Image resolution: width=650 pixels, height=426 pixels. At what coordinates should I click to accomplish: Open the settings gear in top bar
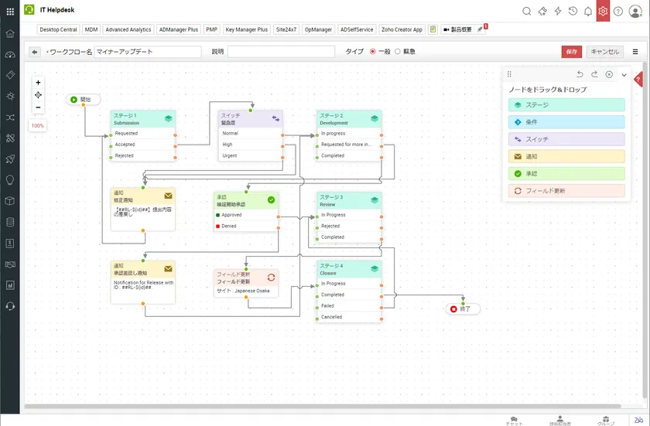pos(603,12)
